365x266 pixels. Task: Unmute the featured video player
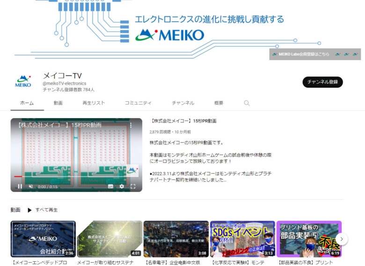click(x=31, y=186)
